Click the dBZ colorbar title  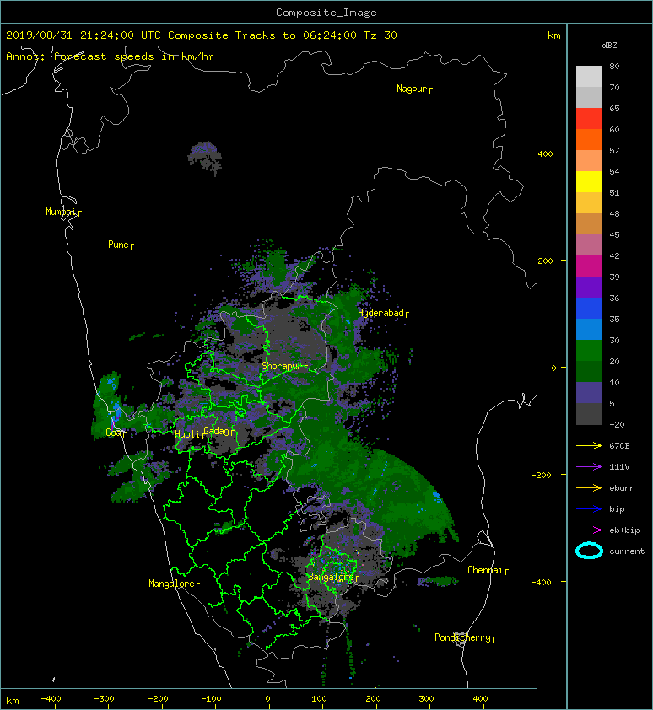click(609, 46)
